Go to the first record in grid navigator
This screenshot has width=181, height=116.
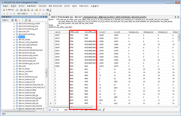point(50,110)
